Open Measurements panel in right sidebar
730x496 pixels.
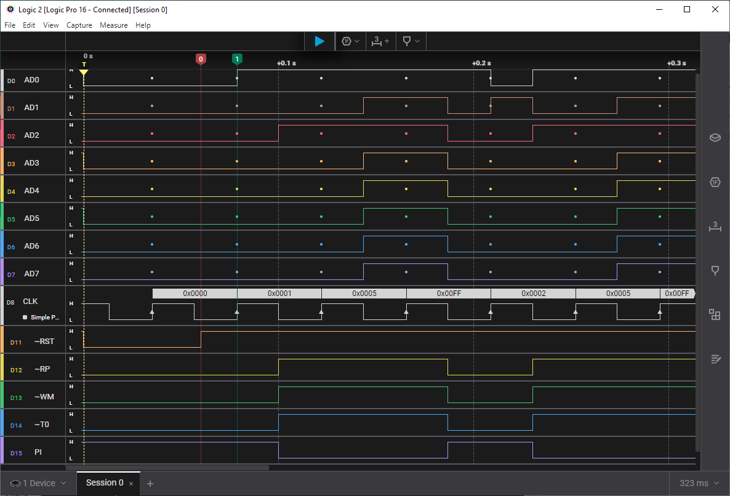pos(715,226)
